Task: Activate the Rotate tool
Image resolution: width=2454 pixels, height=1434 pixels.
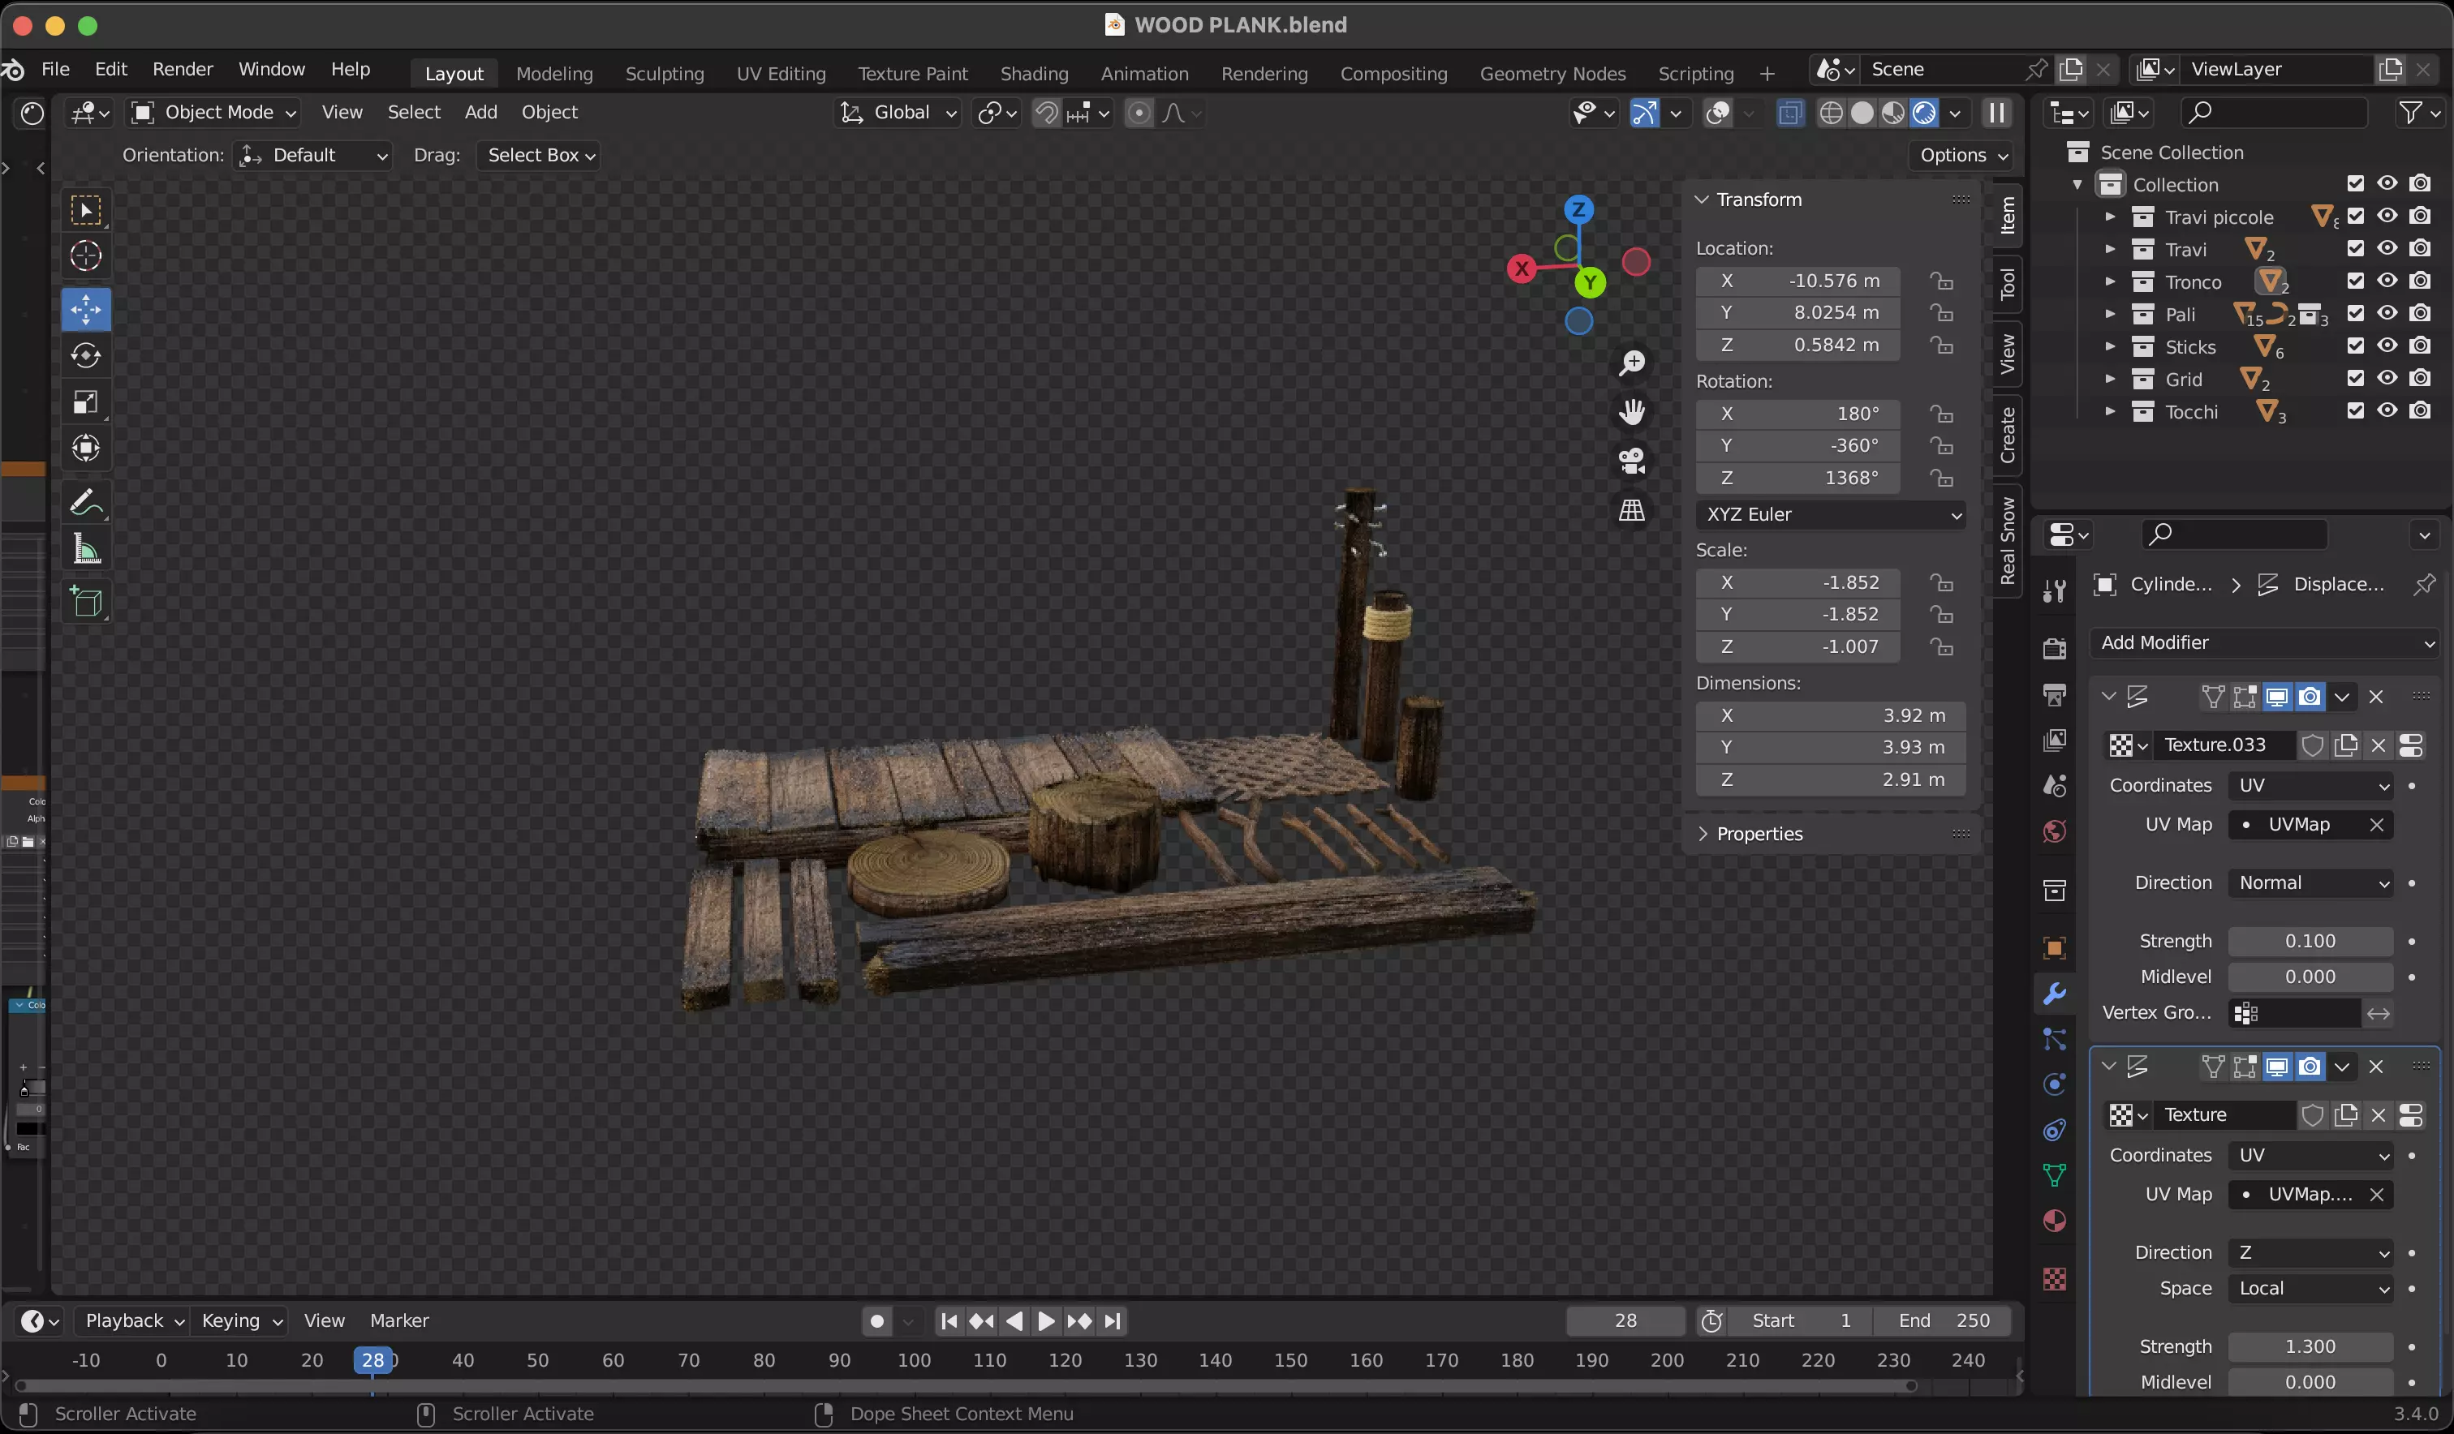Action: 86,356
